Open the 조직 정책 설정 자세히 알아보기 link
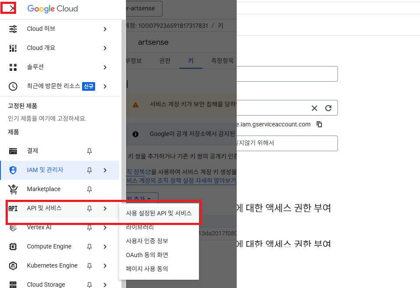This screenshot has width=420, height=288. (182, 181)
